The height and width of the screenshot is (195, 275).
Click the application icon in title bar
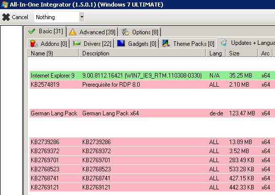coord(5,5)
